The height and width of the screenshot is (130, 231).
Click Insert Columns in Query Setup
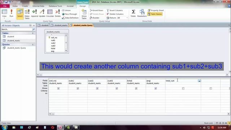point(115,10)
